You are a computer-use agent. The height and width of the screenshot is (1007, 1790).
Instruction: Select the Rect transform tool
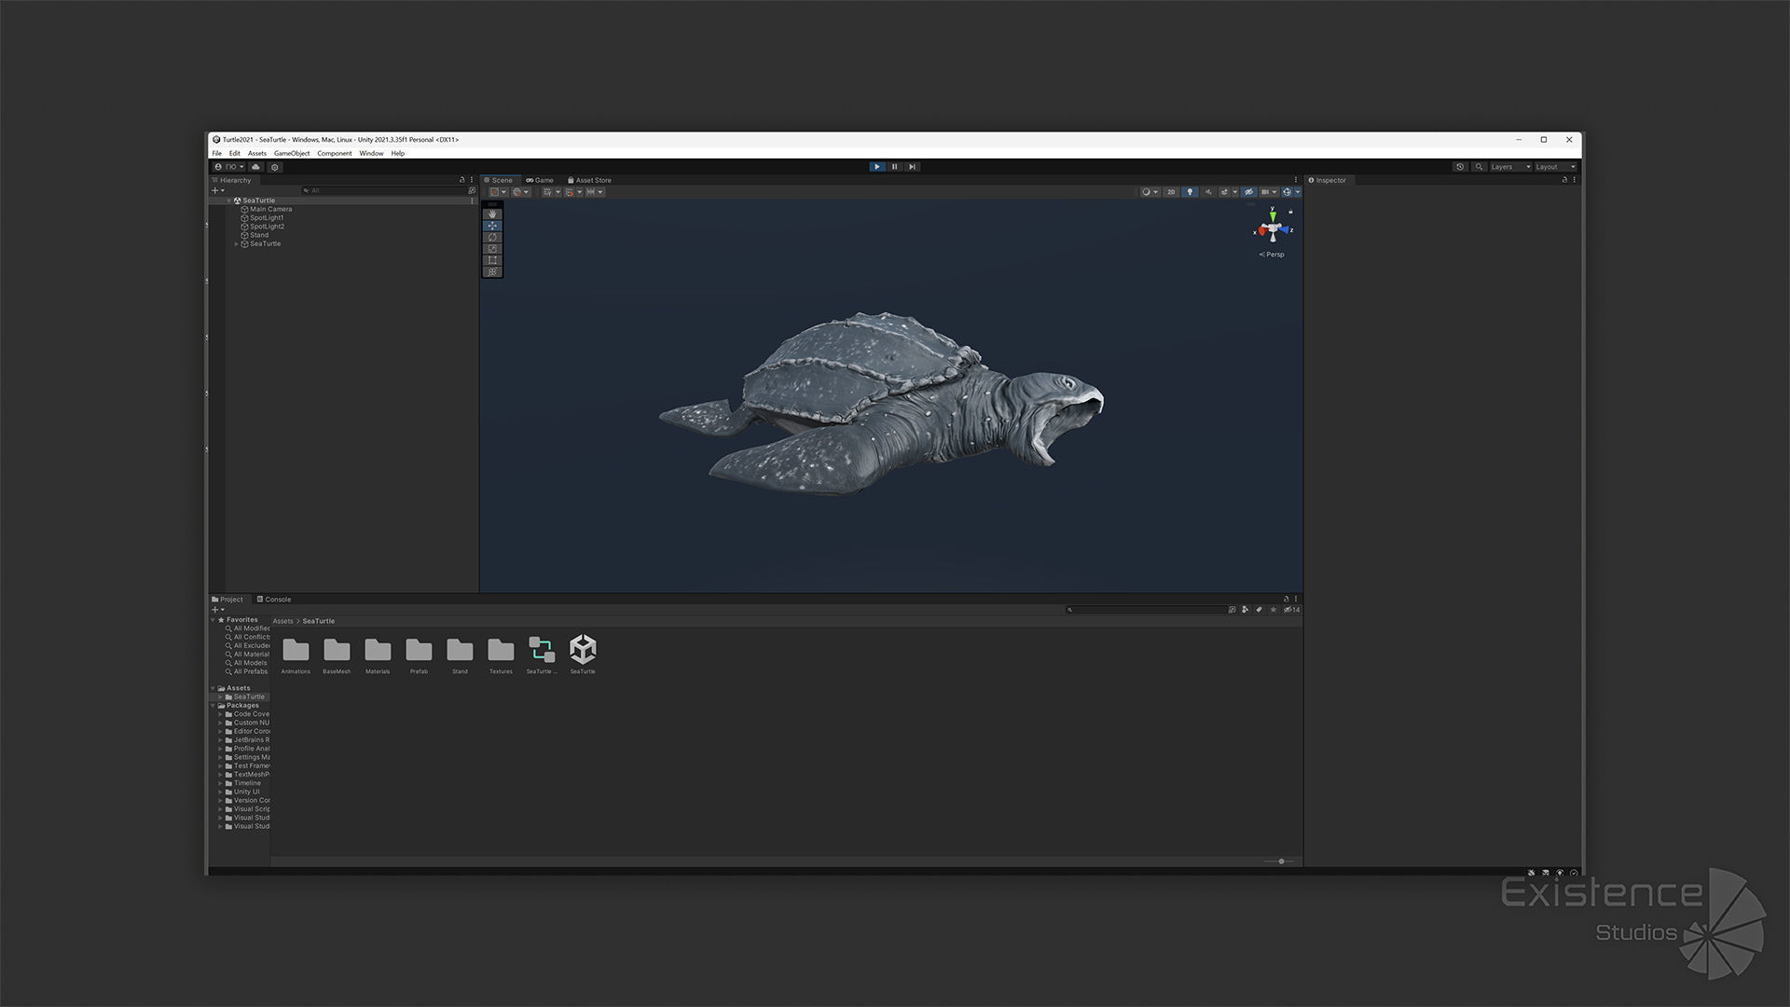[x=492, y=260]
